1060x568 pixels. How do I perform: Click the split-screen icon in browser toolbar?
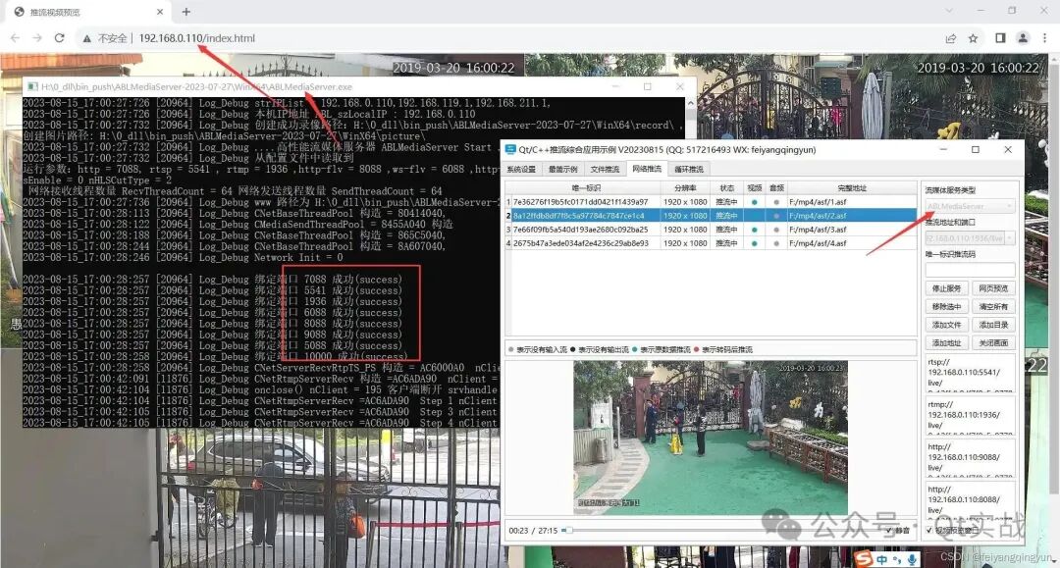(1000, 38)
